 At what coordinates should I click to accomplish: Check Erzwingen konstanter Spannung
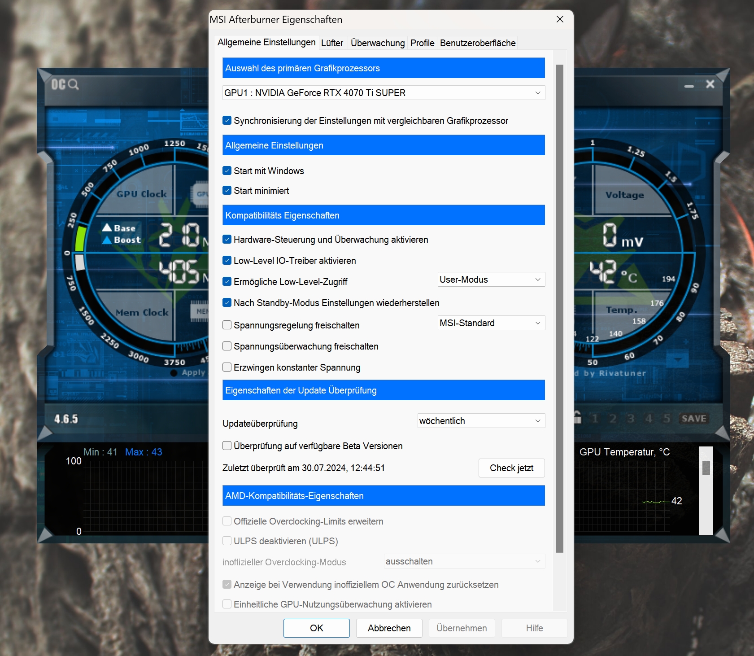coord(227,367)
